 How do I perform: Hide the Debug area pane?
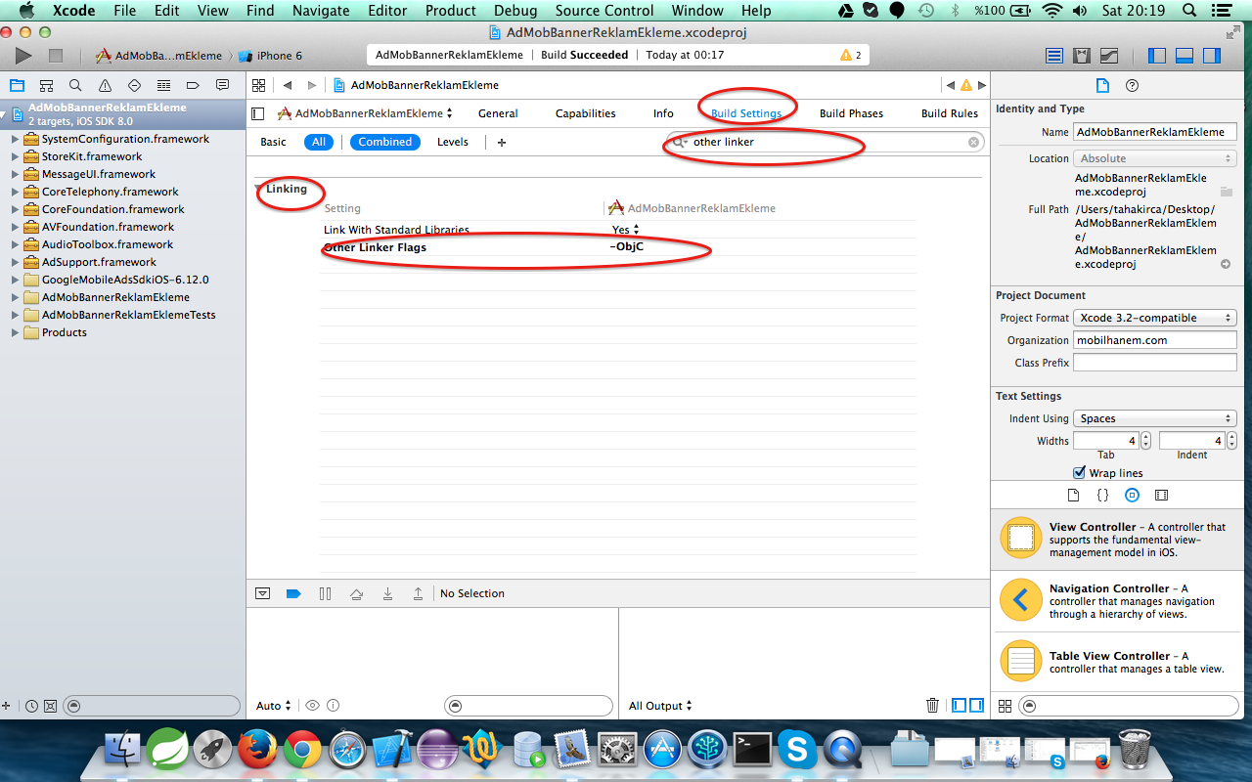point(1185,56)
